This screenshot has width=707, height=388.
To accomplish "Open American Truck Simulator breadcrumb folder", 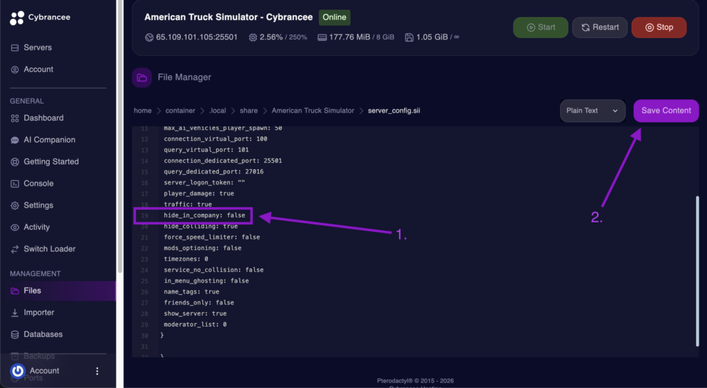I will point(313,111).
